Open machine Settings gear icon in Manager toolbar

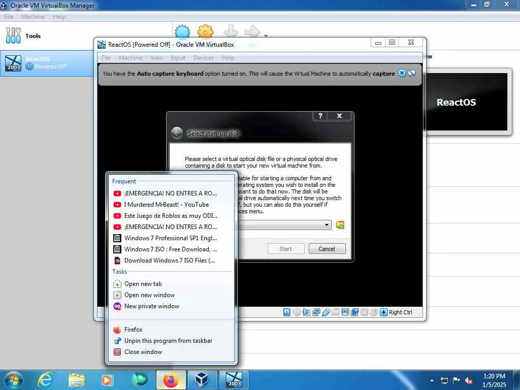[205, 31]
